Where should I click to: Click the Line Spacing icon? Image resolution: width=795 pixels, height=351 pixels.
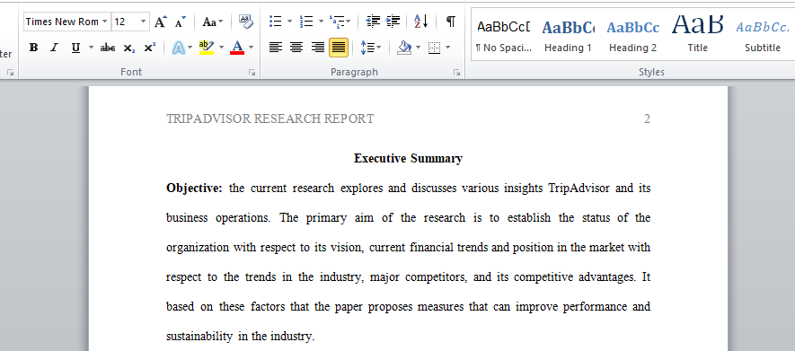367,48
